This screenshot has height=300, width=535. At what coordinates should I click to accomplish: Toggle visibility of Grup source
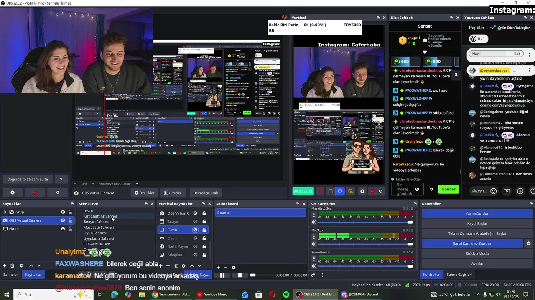pyautogui.click(x=63, y=212)
